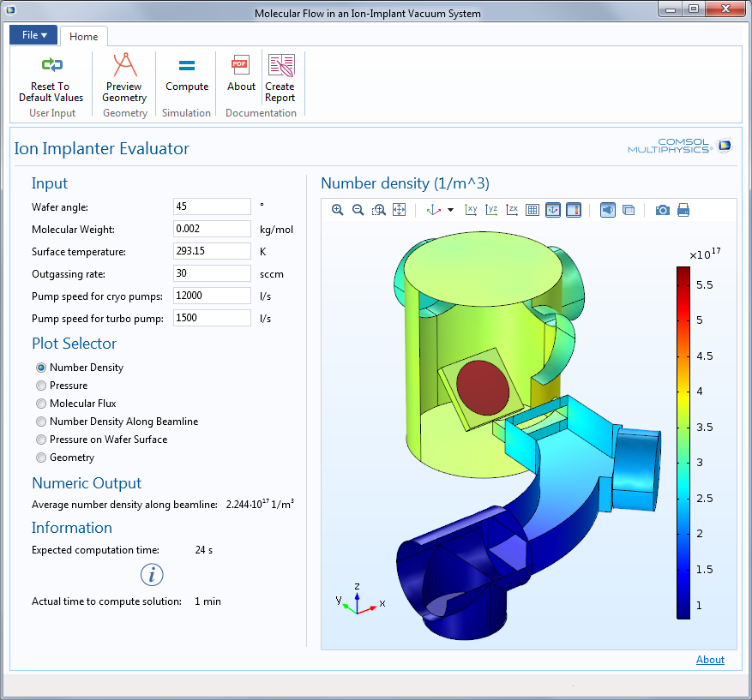This screenshot has width=752, height=700.
Task: Click the zoom extents icon
Action: coord(399,210)
